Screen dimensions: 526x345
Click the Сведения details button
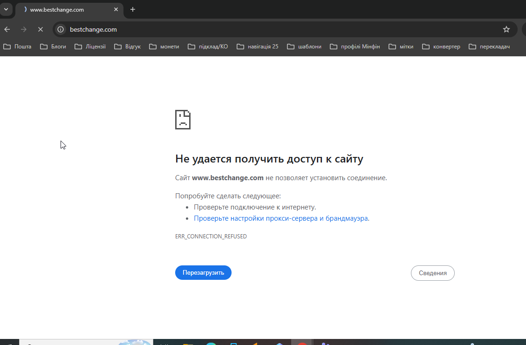tap(433, 273)
